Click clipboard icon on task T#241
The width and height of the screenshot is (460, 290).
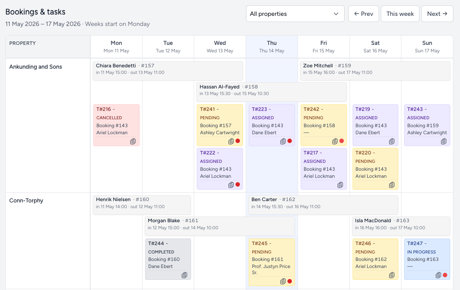(231, 141)
